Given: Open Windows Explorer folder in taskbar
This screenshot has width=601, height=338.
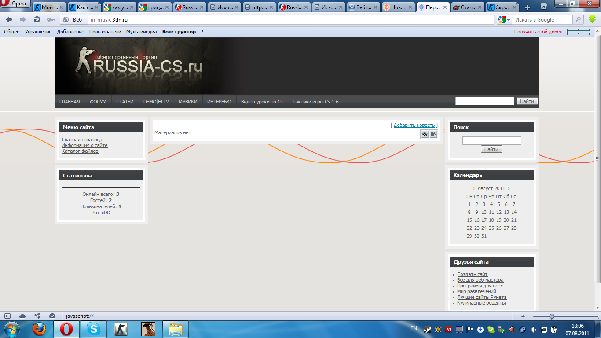Looking at the screenshot, I should point(175,329).
